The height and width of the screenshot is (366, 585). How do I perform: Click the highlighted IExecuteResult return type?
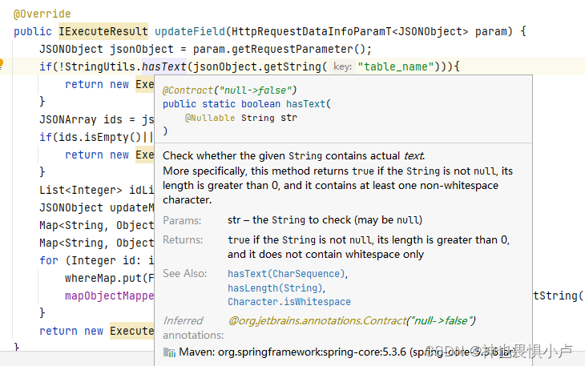pyautogui.click(x=103, y=31)
